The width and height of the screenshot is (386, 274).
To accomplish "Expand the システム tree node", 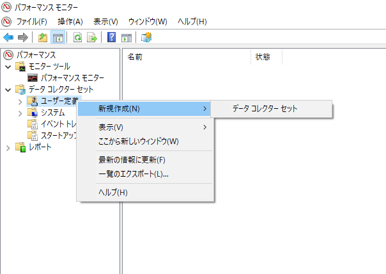I will (20, 113).
